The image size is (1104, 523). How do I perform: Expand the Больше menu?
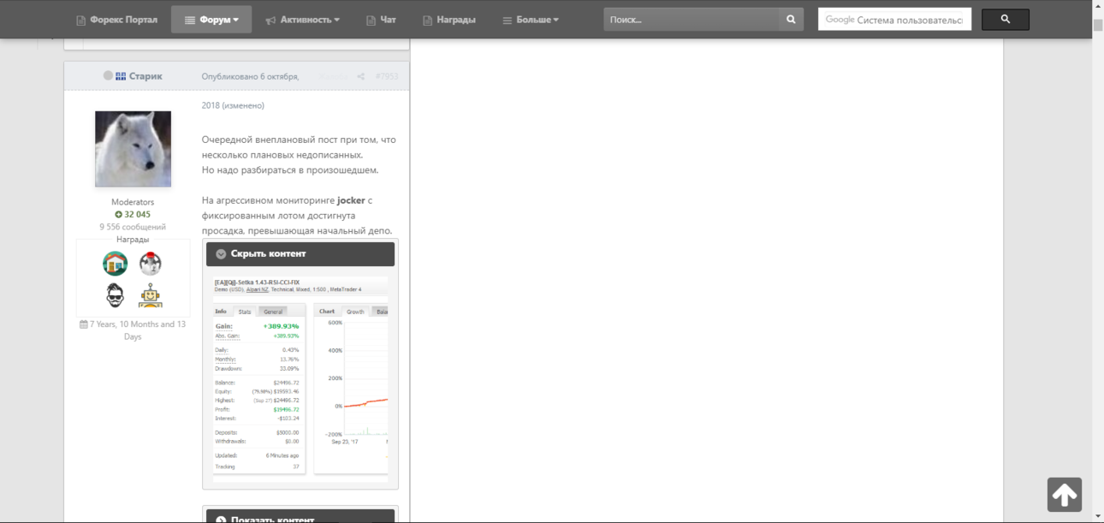pos(531,20)
